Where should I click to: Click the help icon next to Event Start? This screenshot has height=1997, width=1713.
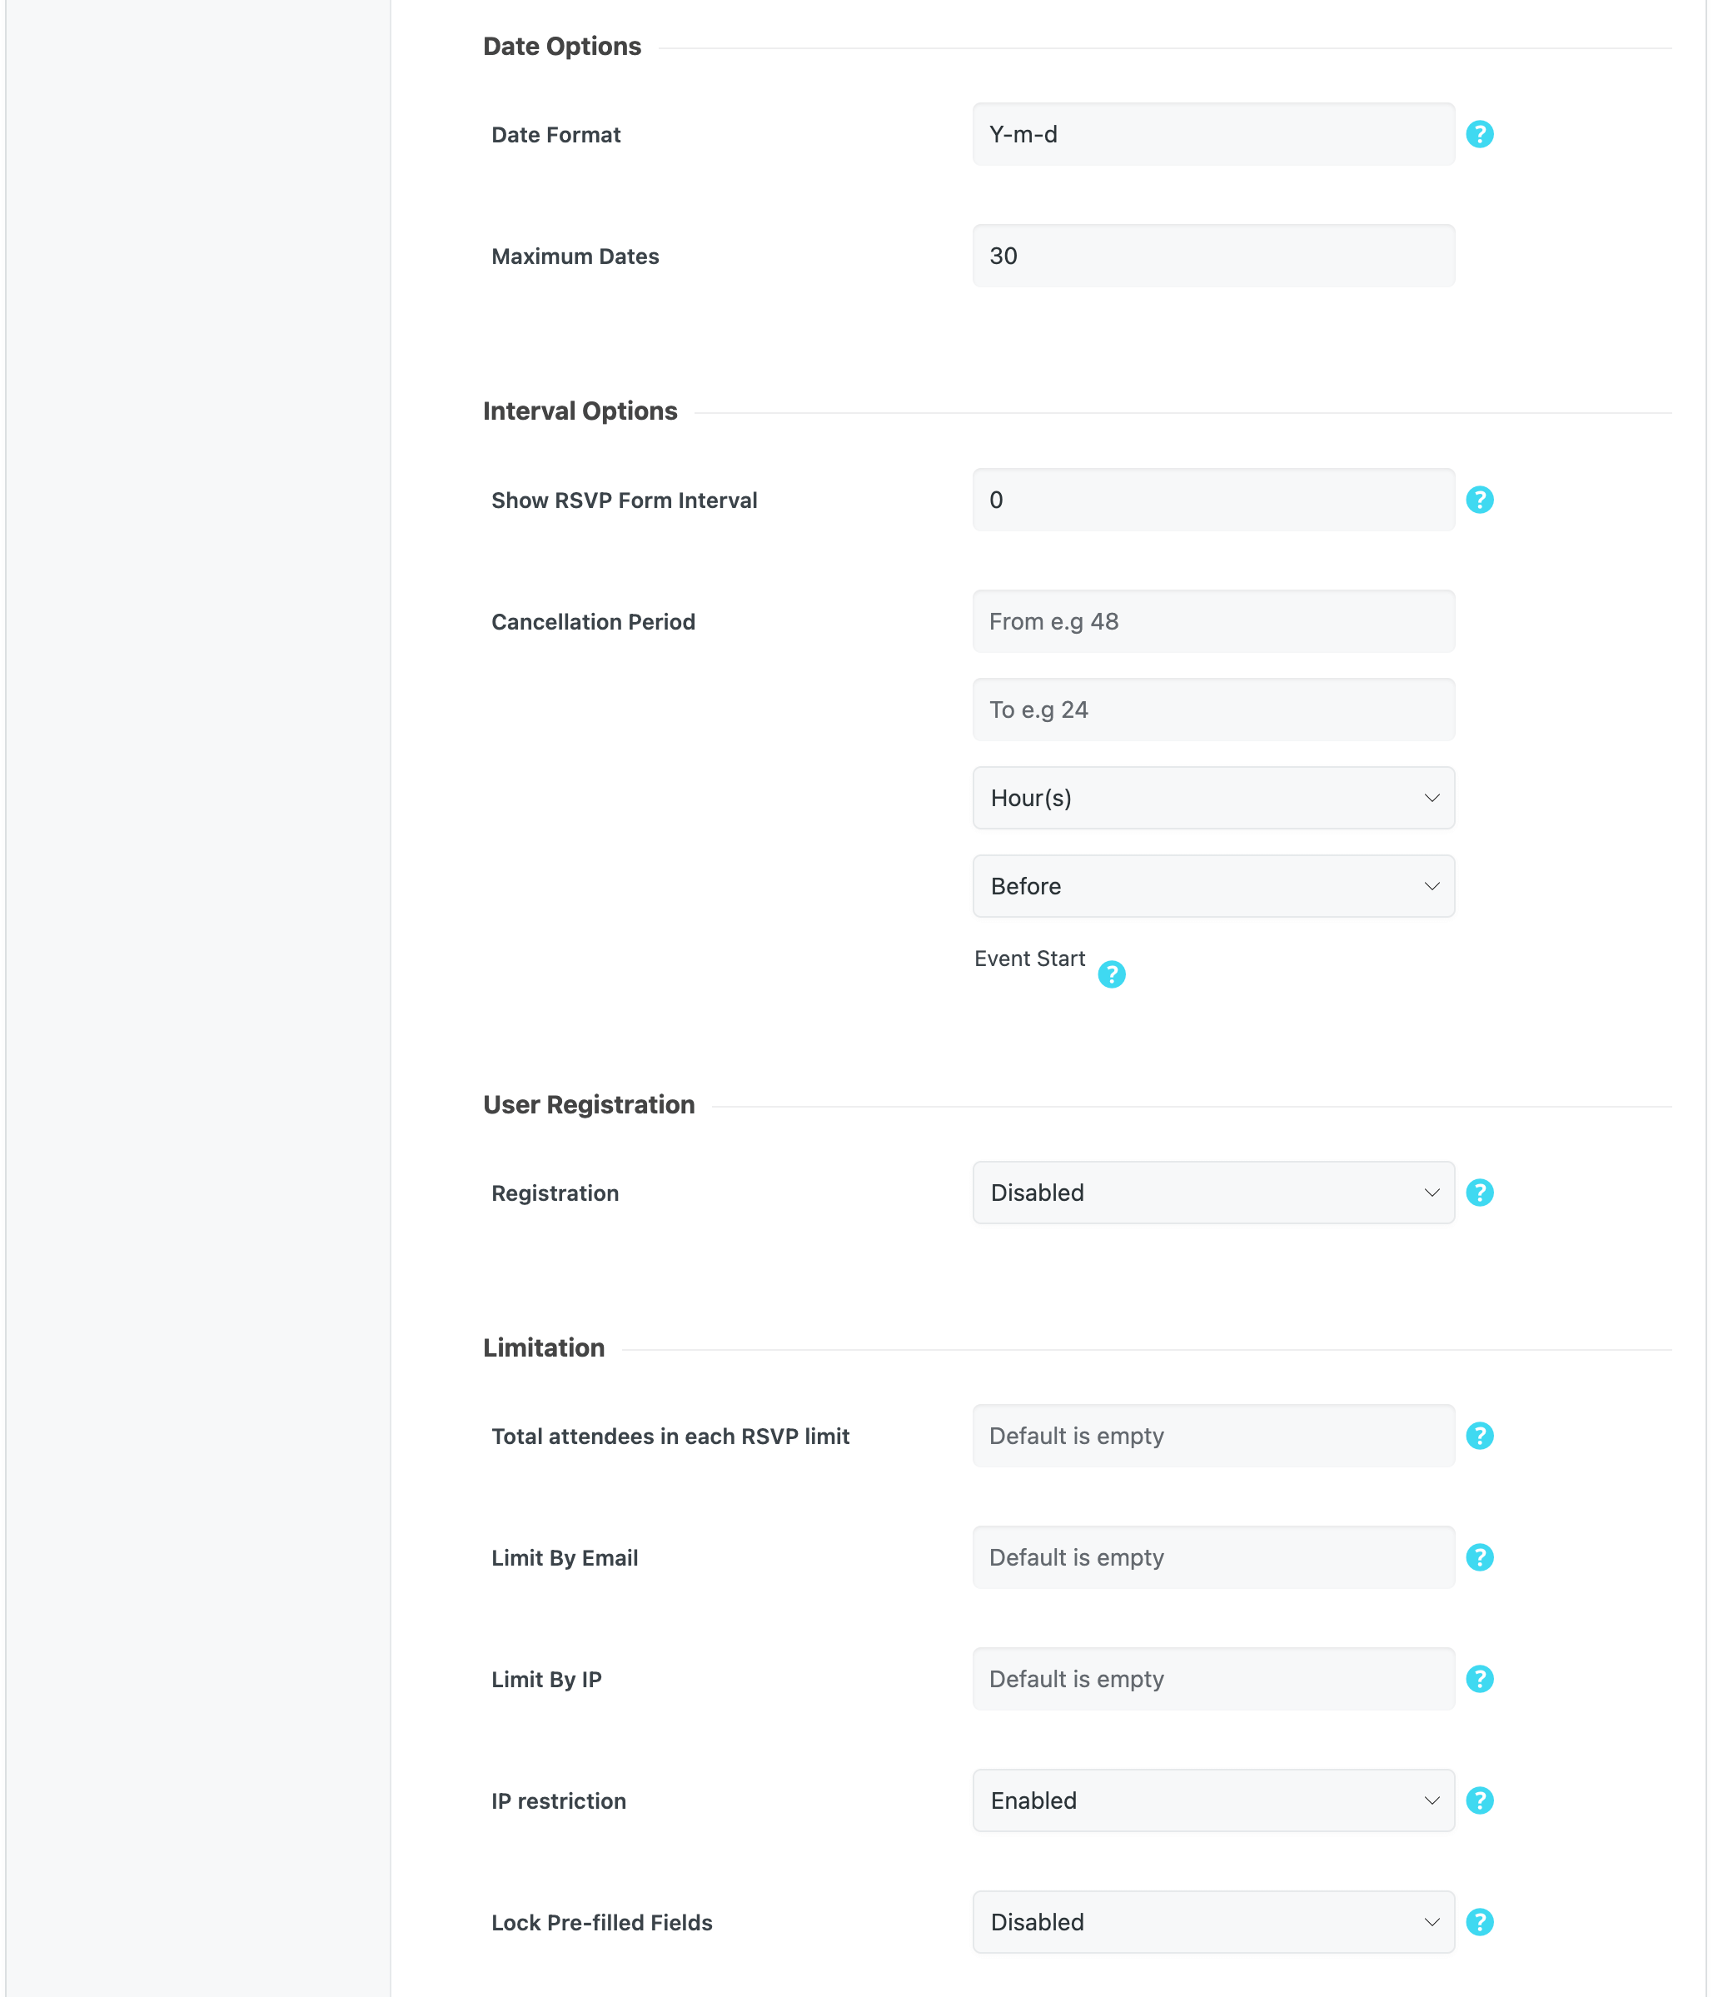(x=1111, y=974)
